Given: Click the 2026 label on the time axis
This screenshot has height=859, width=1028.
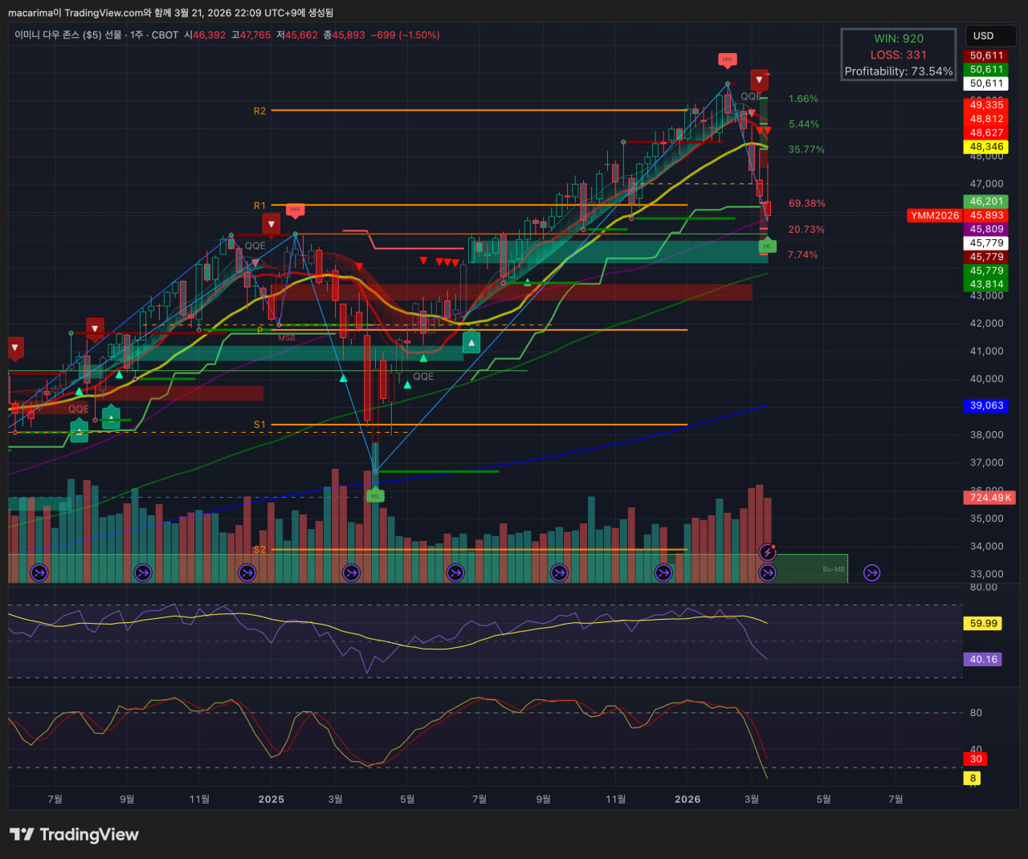Looking at the screenshot, I should point(687,799).
